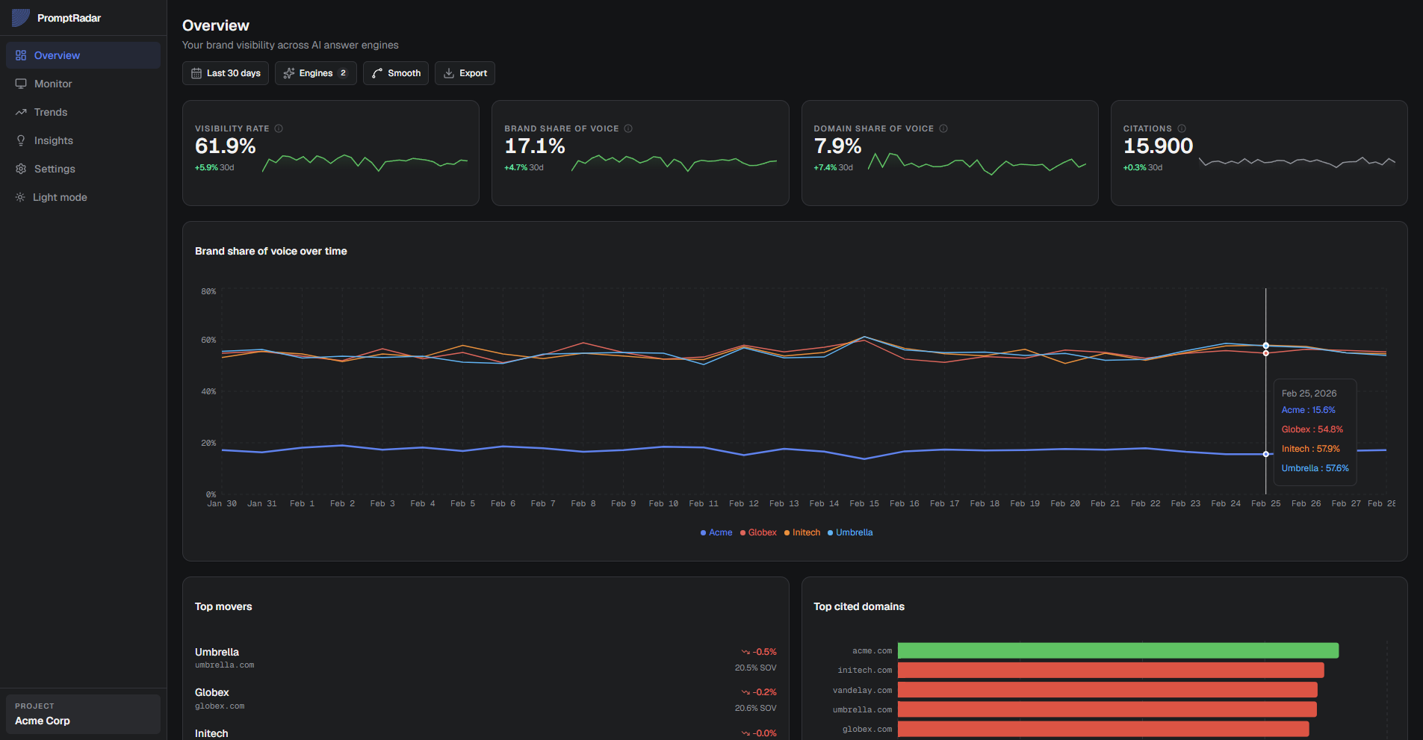This screenshot has height=740, width=1423.
Task: Go to the Trends section
Action: click(x=50, y=111)
